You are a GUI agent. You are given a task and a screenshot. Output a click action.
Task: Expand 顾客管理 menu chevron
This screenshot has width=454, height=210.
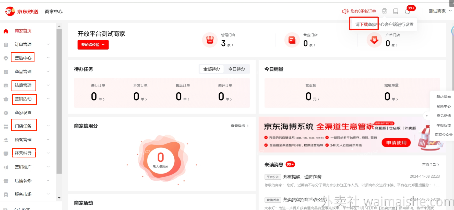(x=48, y=139)
